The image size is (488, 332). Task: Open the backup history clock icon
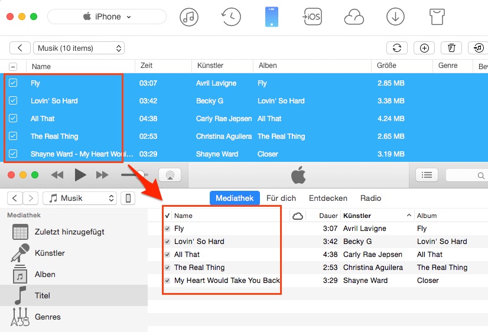click(x=230, y=17)
